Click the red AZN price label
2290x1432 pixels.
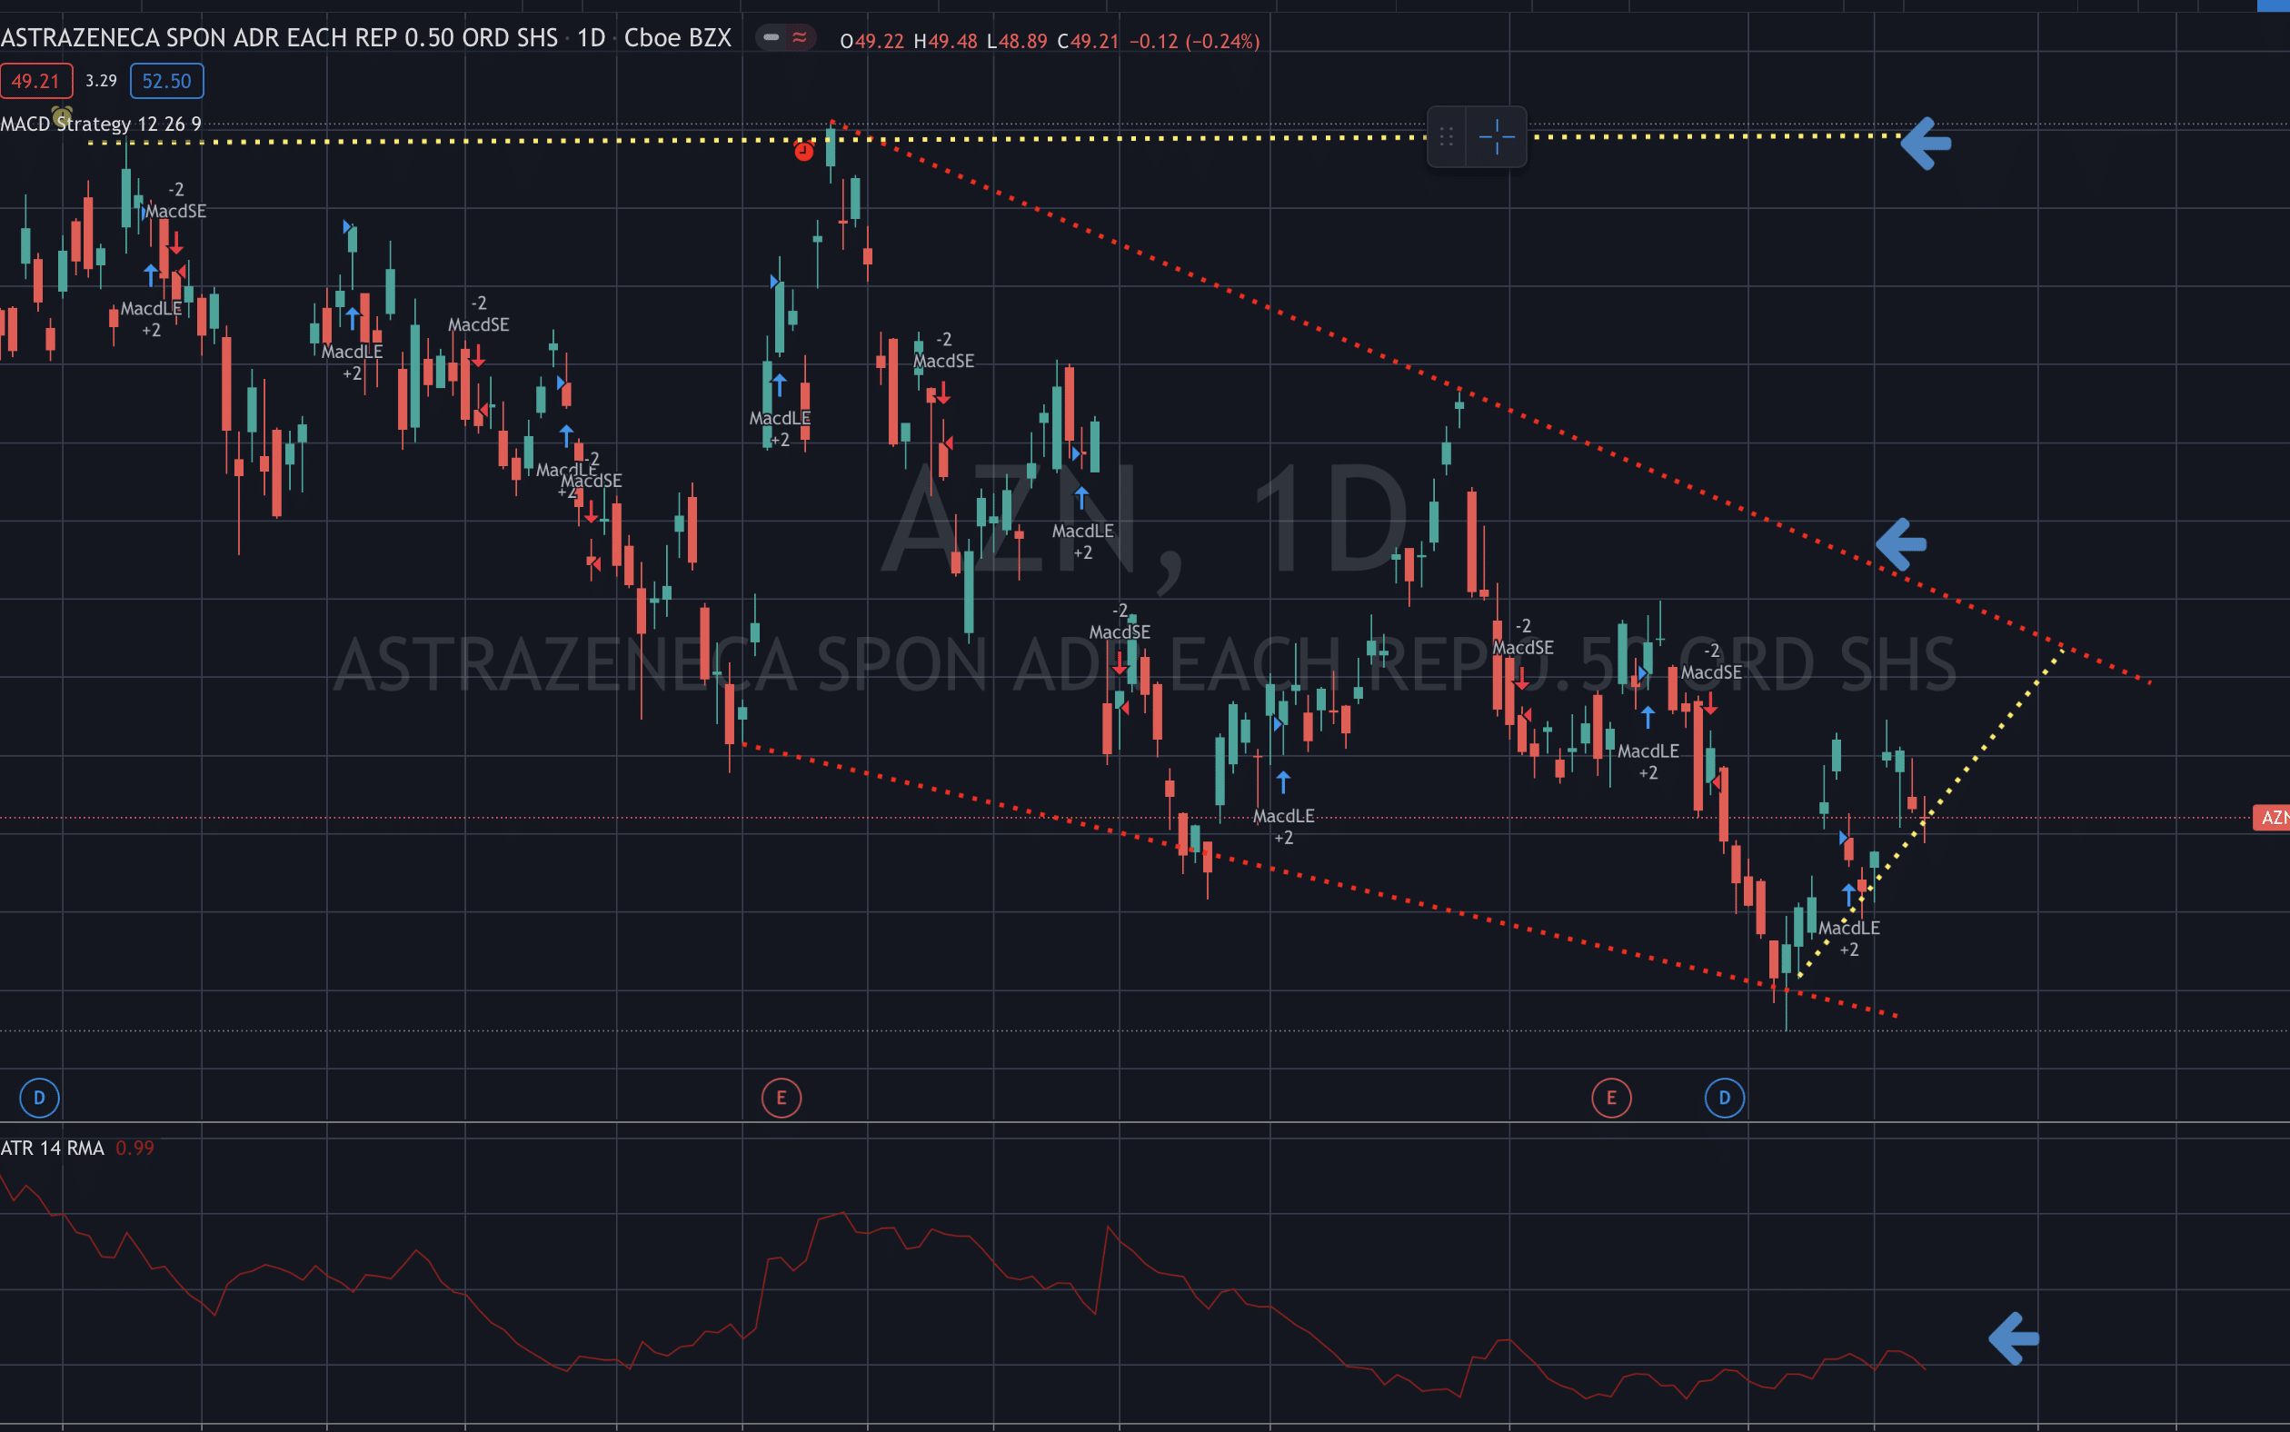[x=2271, y=818]
